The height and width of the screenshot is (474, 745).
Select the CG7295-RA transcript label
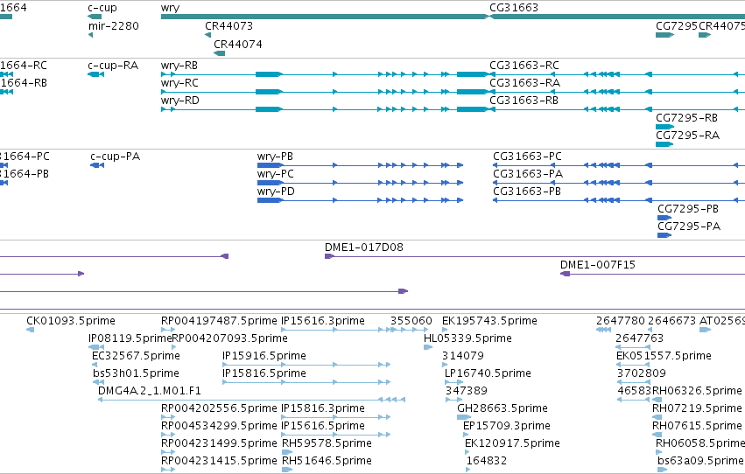pyautogui.click(x=687, y=136)
